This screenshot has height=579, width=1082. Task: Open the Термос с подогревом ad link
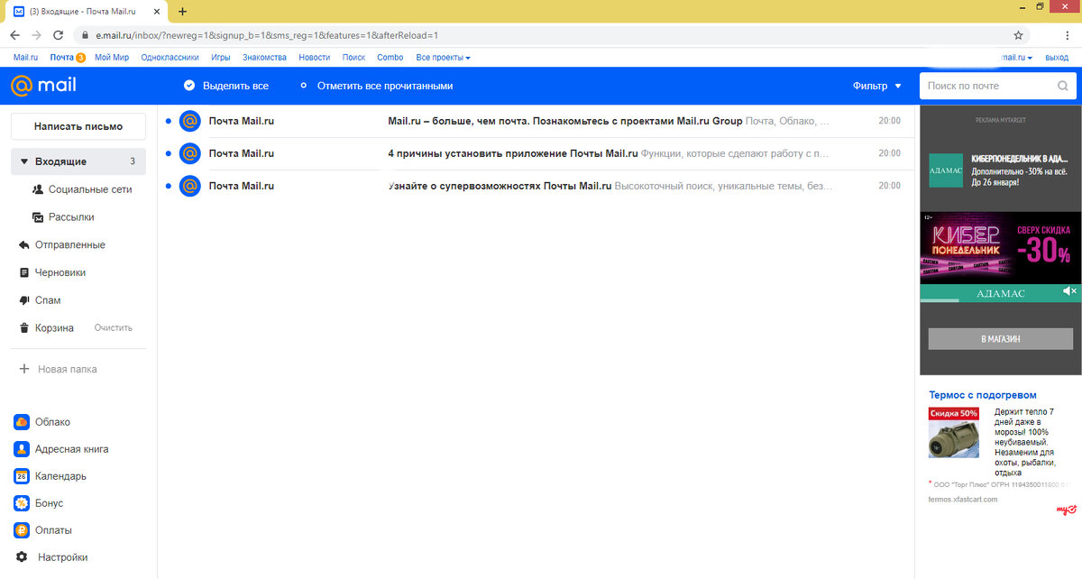point(983,395)
